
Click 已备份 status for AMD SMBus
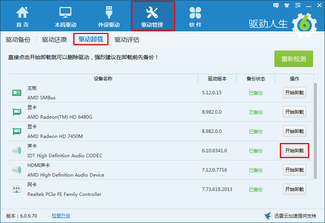click(256, 93)
